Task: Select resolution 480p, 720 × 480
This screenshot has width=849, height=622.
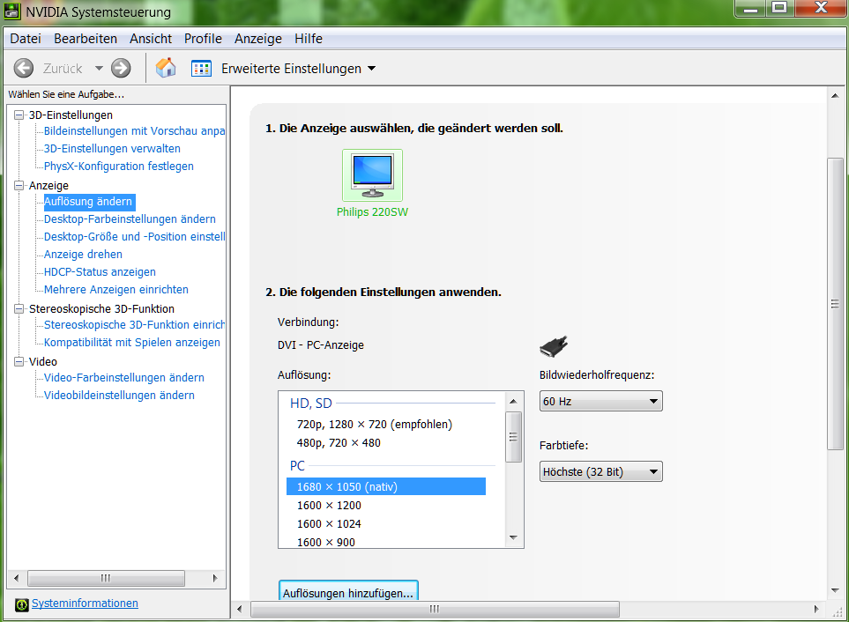Action: pos(386,443)
